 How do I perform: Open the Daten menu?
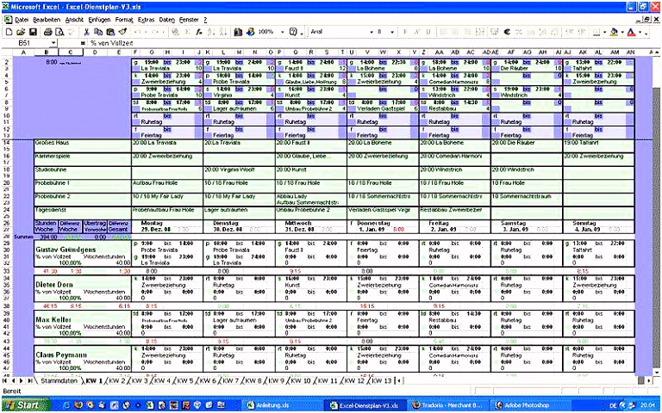click(x=167, y=20)
